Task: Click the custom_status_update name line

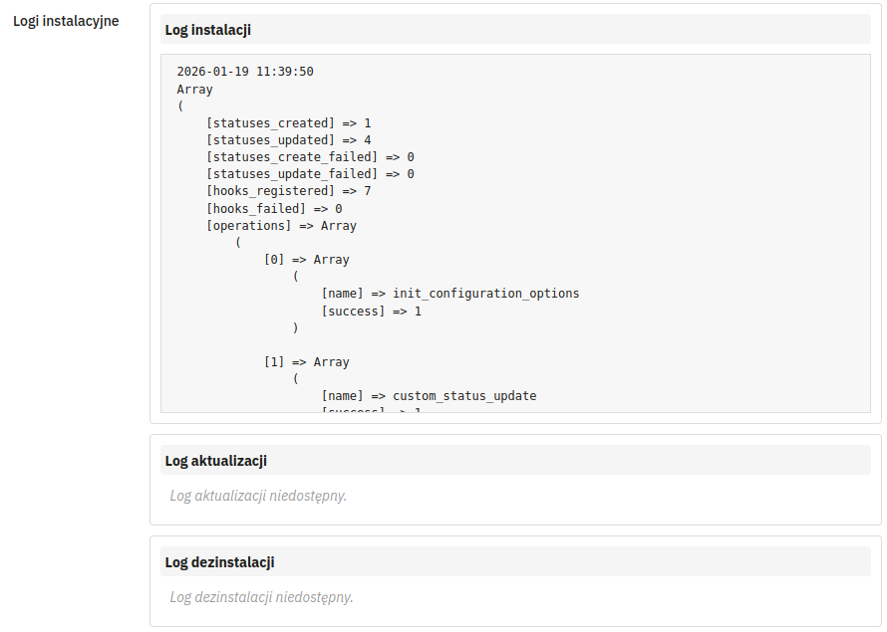Action: point(429,396)
